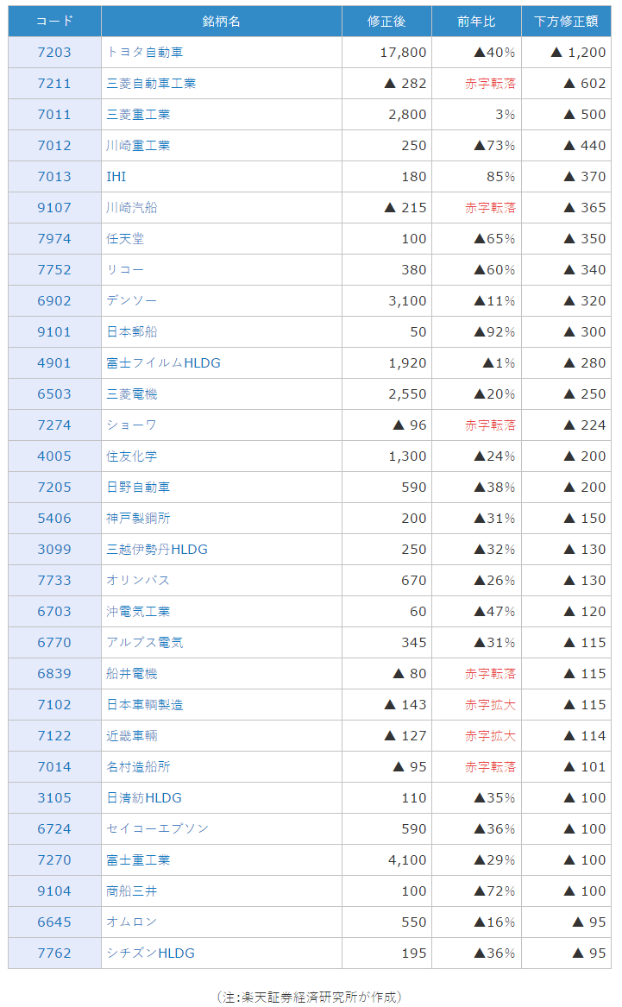
Task: Select the 日本郵船 link
Action: tap(132, 332)
